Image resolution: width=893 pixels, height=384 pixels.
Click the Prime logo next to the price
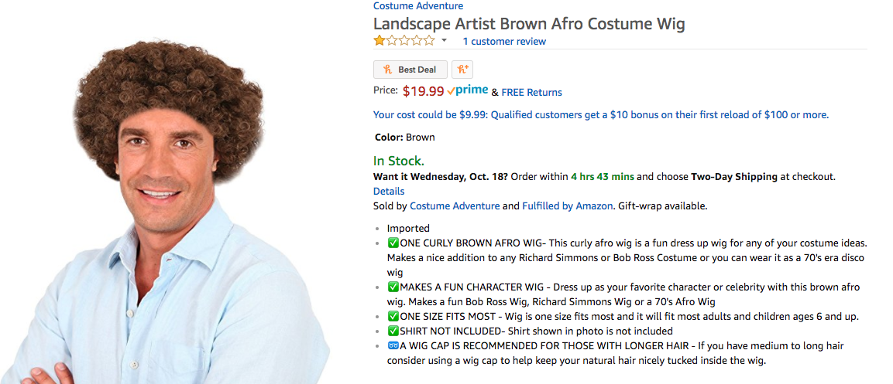point(468,90)
